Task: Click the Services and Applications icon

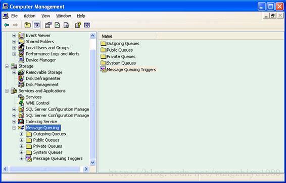Action: point(14,91)
